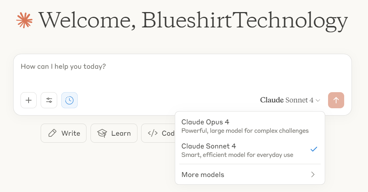Click the code brackets icon

click(x=153, y=133)
